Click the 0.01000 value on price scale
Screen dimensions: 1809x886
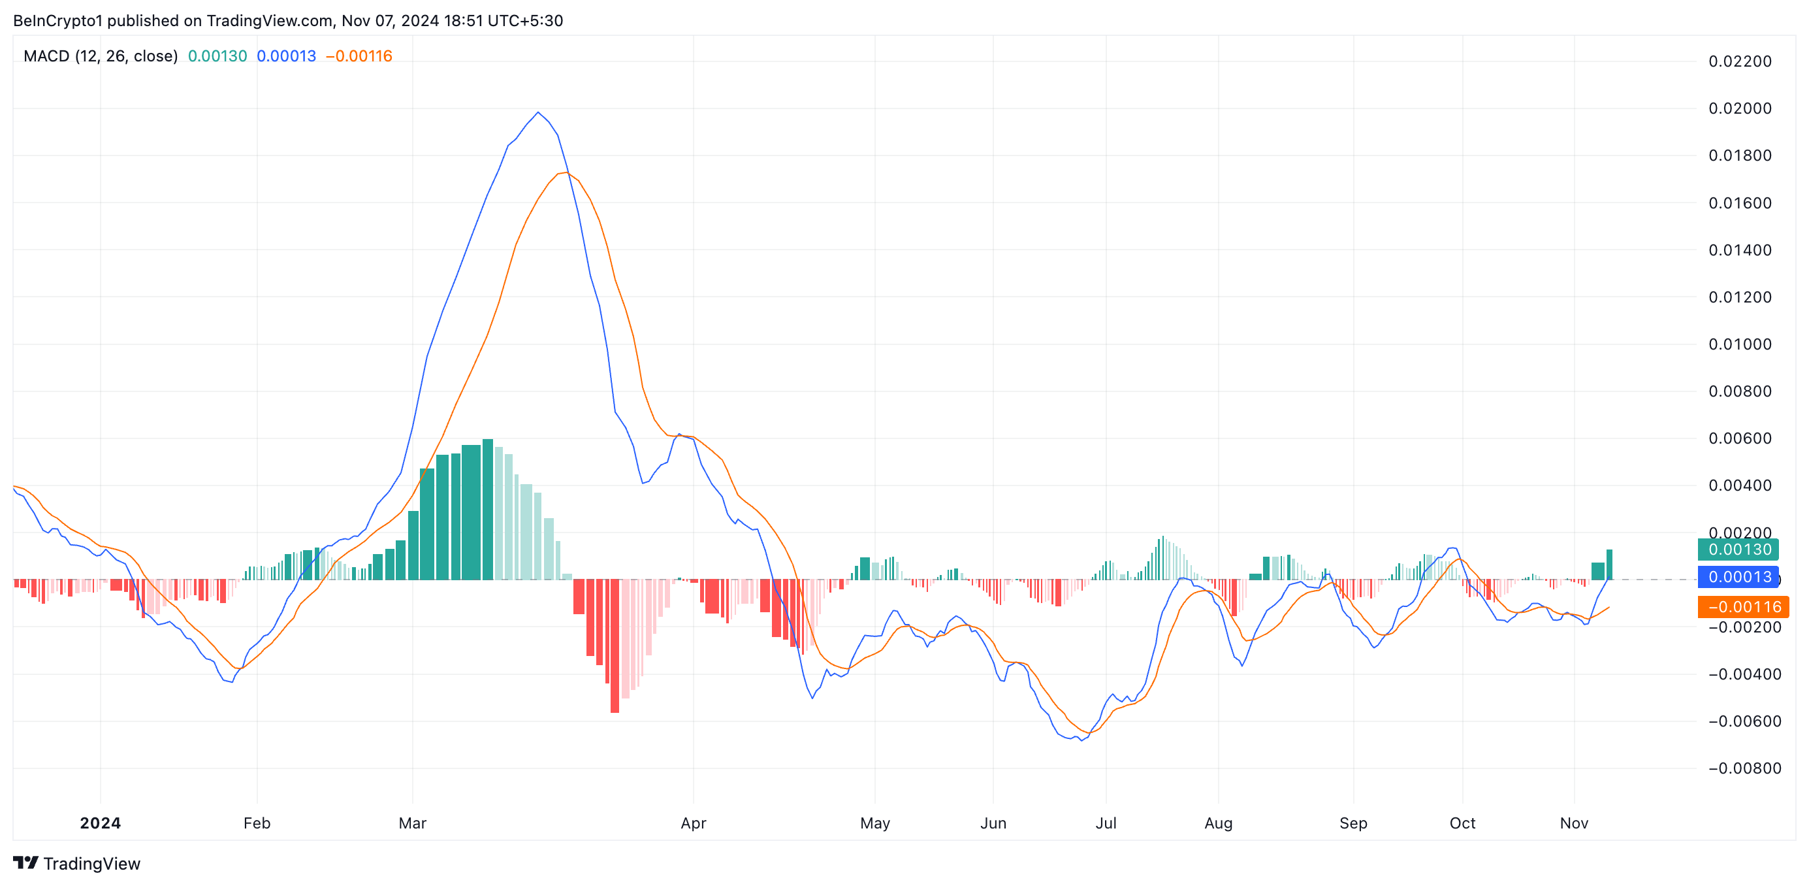coord(1740,344)
